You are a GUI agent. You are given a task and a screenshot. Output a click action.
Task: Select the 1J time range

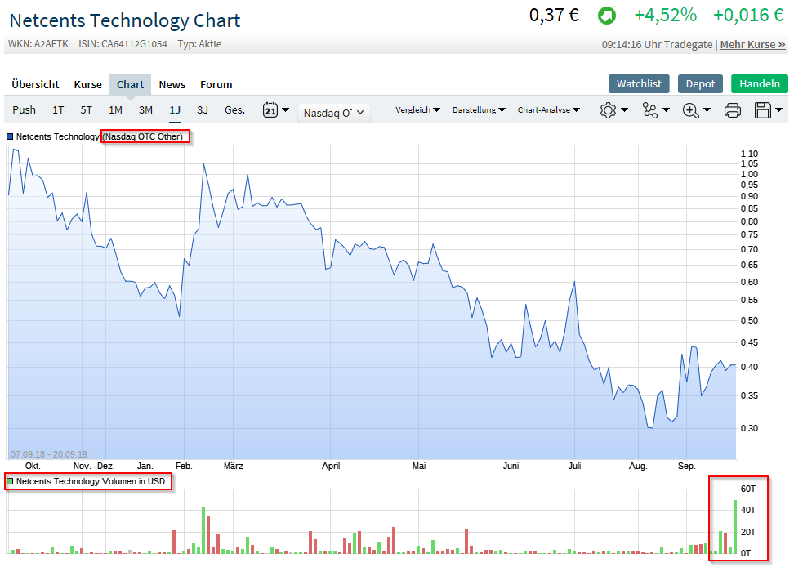coord(175,109)
